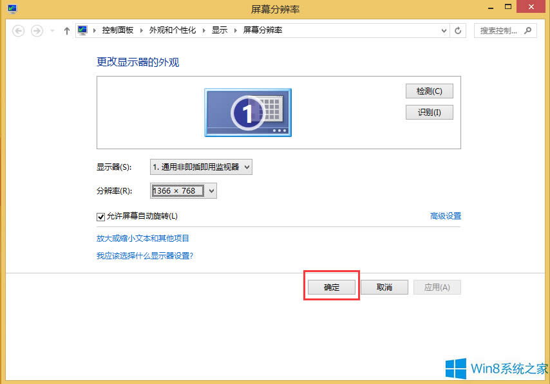Image resolution: width=550 pixels, height=384 pixels.
Task: Uncheck 允许屏幕自动旋转(L)
Action: pos(101,217)
